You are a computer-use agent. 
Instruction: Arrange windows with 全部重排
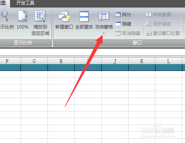(x=84, y=20)
